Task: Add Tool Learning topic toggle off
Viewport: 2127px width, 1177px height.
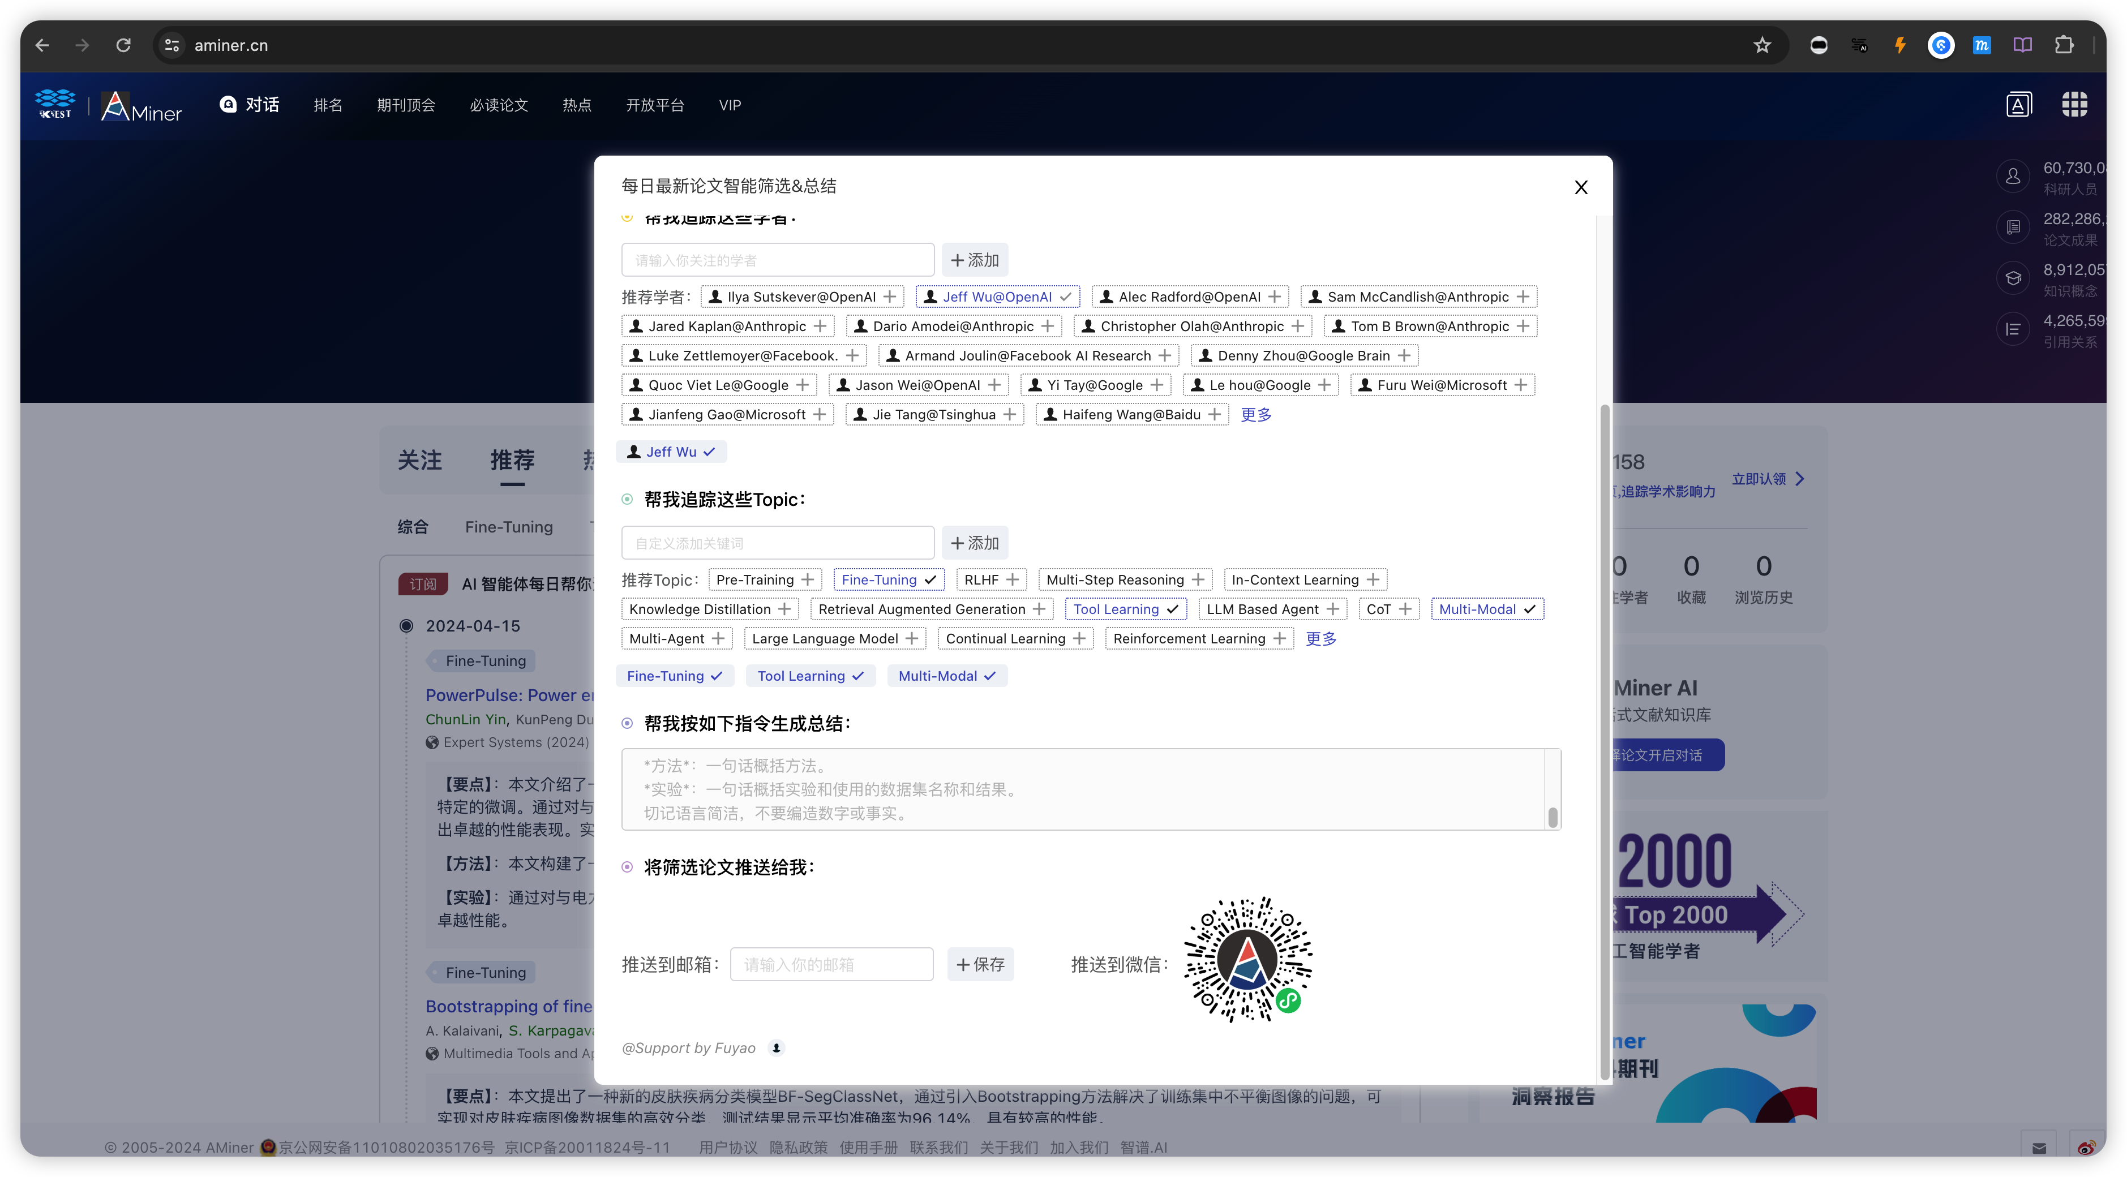Action: point(1125,609)
